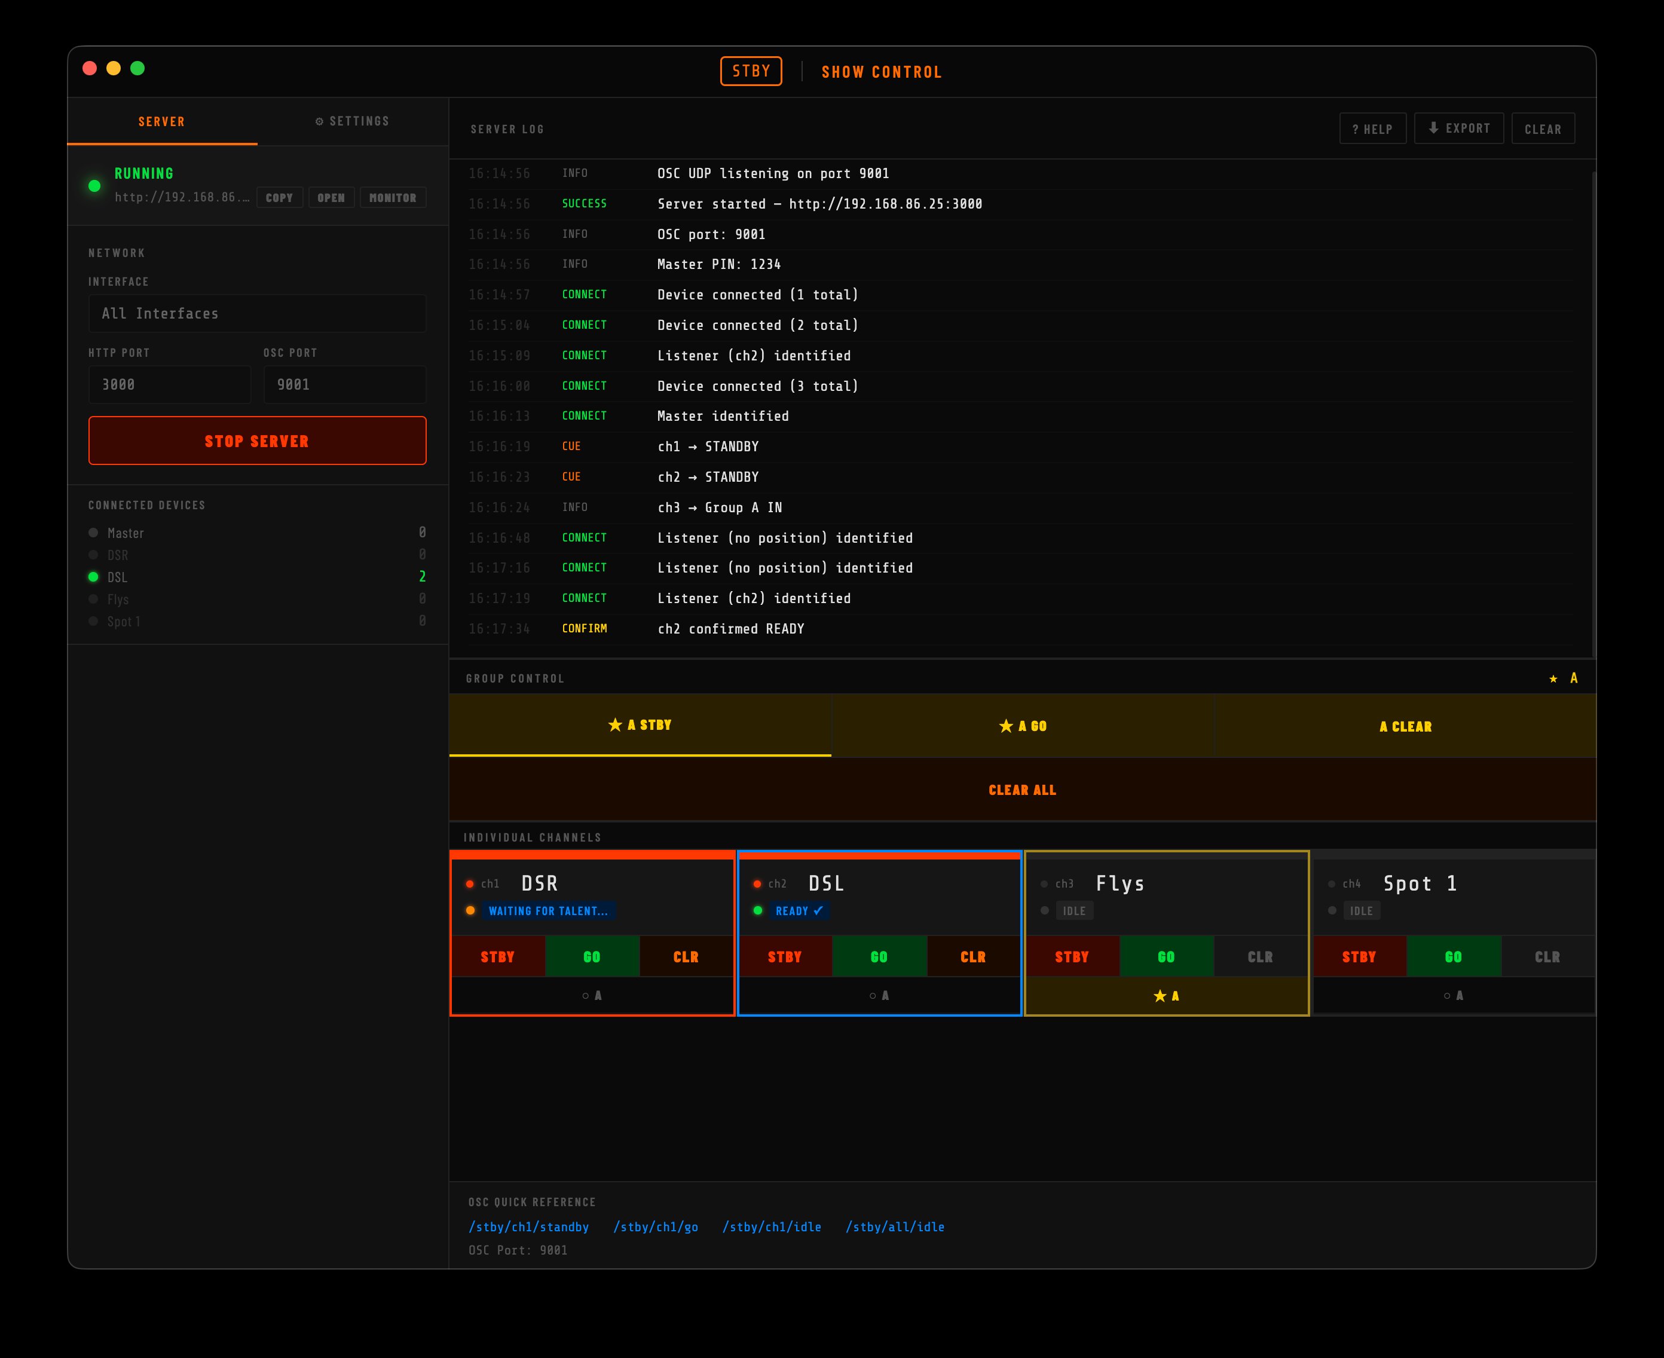Select Master in connected devices
The image size is (1664, 1358).
pos(258,533)
